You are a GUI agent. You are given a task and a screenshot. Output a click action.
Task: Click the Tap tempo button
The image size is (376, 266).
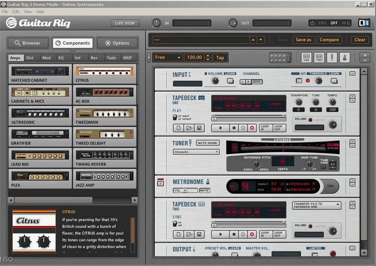point(220,58)
